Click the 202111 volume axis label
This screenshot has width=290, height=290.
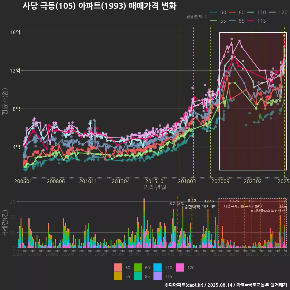(235, 254)
